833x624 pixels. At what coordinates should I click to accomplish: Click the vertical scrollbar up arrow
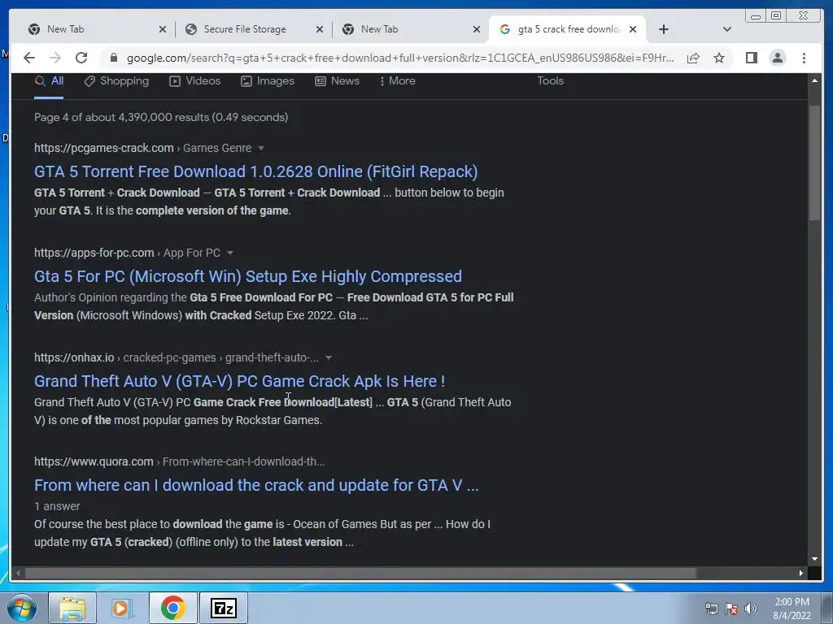coord(814,80)
